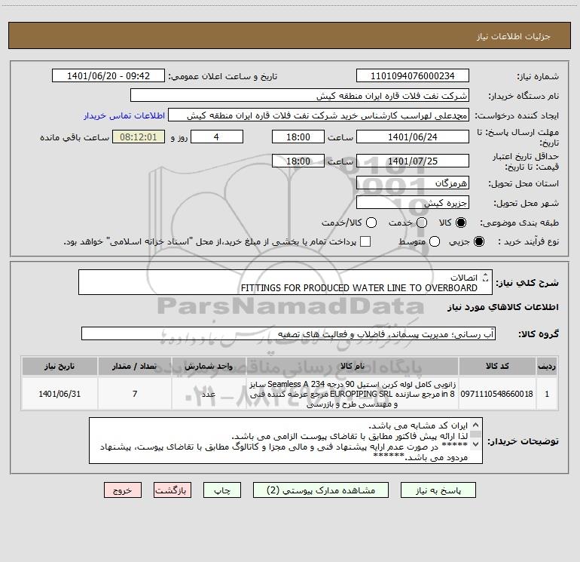
Task: Click the response deadline date 1401/06/24
Action: click(x=413, y=137)
